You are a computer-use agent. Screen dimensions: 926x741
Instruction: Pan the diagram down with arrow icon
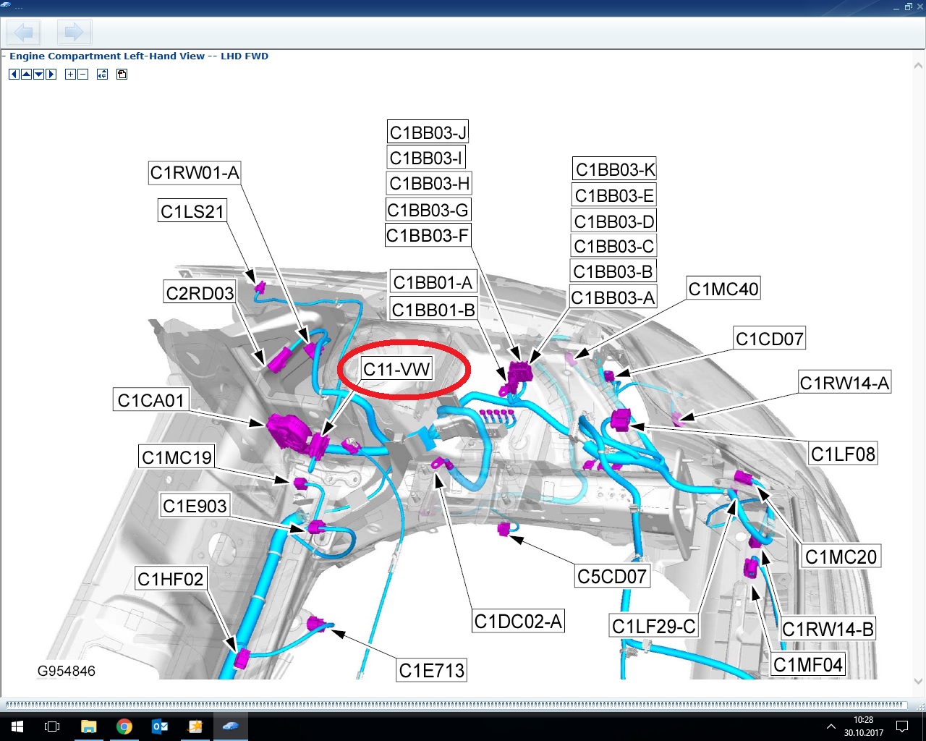pyautogui.click(x=38, y=75)
